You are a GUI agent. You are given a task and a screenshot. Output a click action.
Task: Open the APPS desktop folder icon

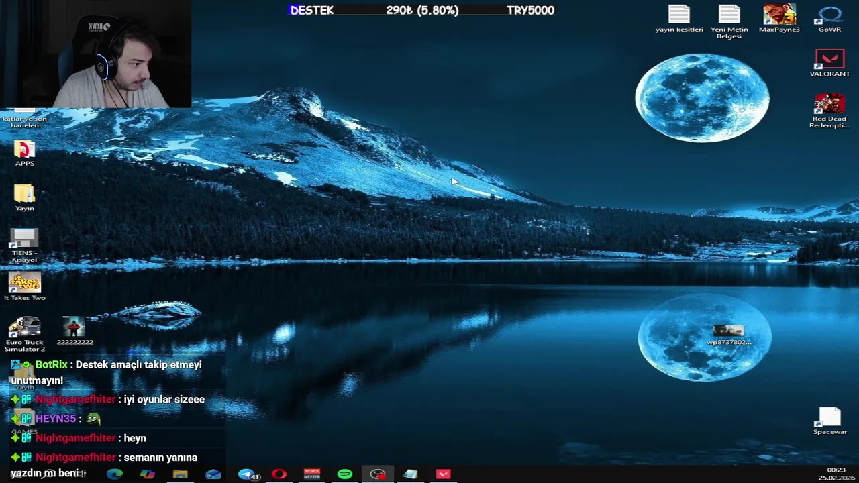(x=24, y=154)
